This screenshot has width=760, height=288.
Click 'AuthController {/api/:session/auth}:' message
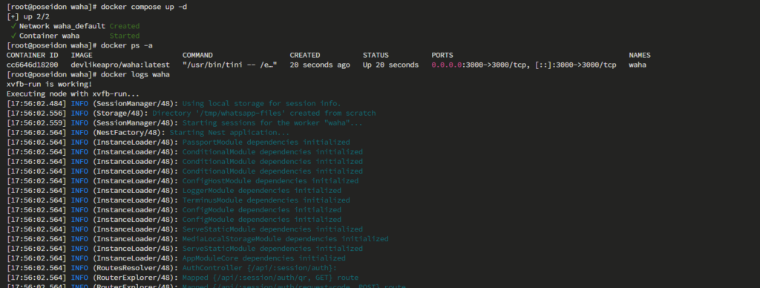pos(260,268)
